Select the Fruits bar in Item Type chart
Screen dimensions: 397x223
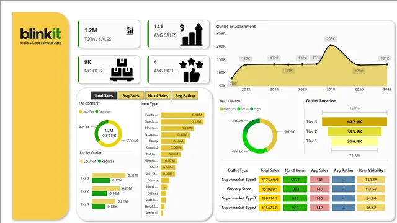(182, 115)
